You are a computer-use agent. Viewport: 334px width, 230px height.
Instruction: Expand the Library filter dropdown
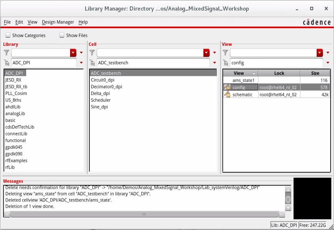(x=73, y=53)
